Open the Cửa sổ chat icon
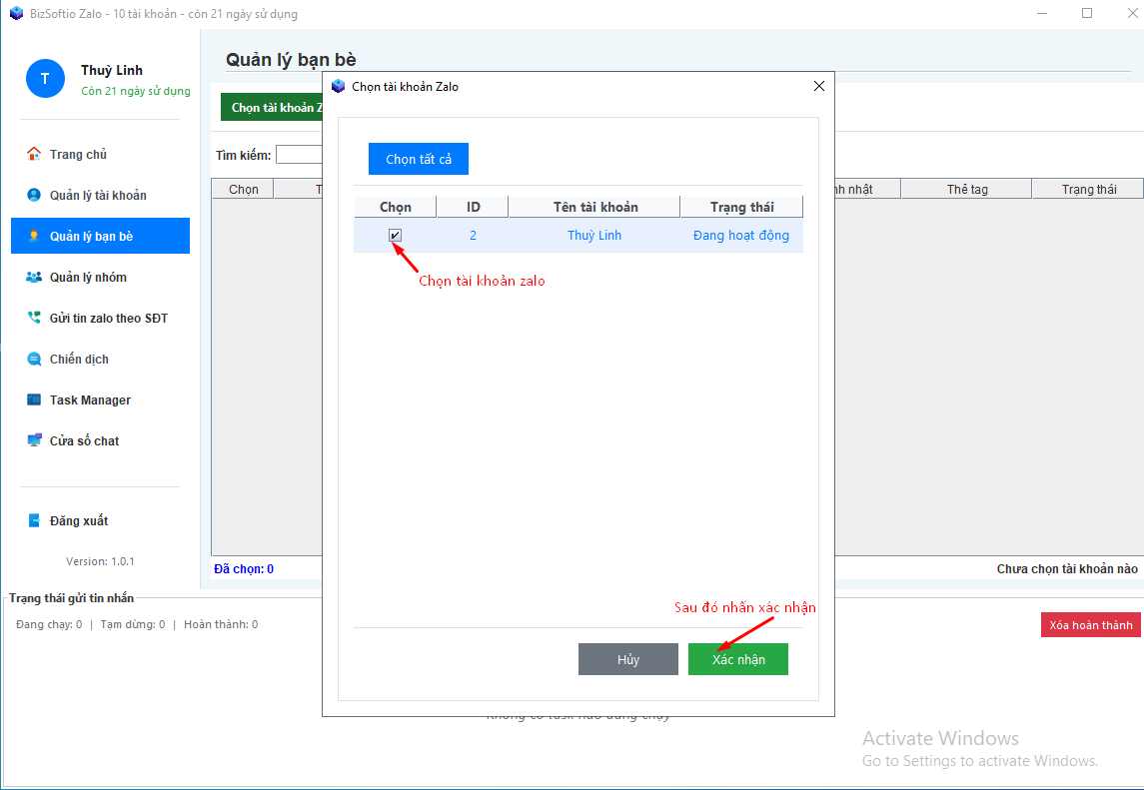 point(34,440)
